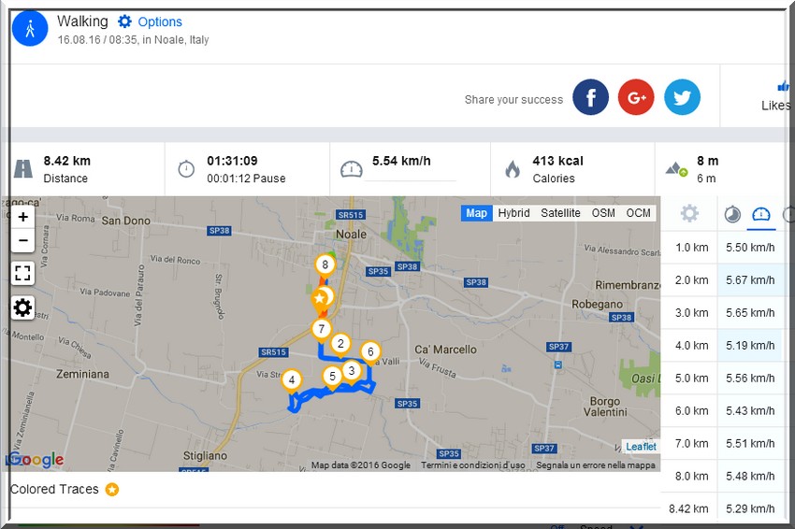Open map settings gear on the map
795x529 pixels.
tap(23, 307)
